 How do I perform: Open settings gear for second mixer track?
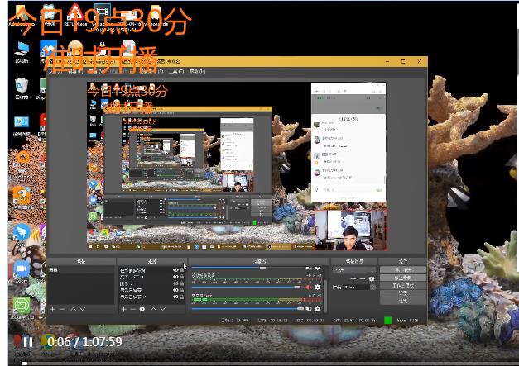318,307
